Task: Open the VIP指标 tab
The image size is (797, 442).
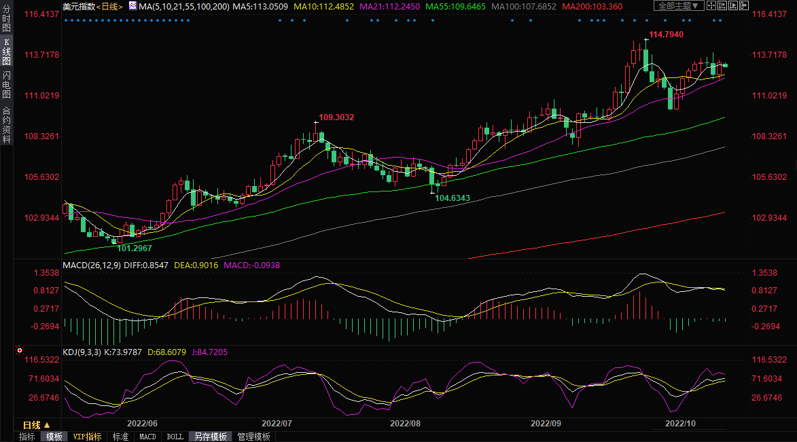Action: pyautogui.click(x=88, y=437)
